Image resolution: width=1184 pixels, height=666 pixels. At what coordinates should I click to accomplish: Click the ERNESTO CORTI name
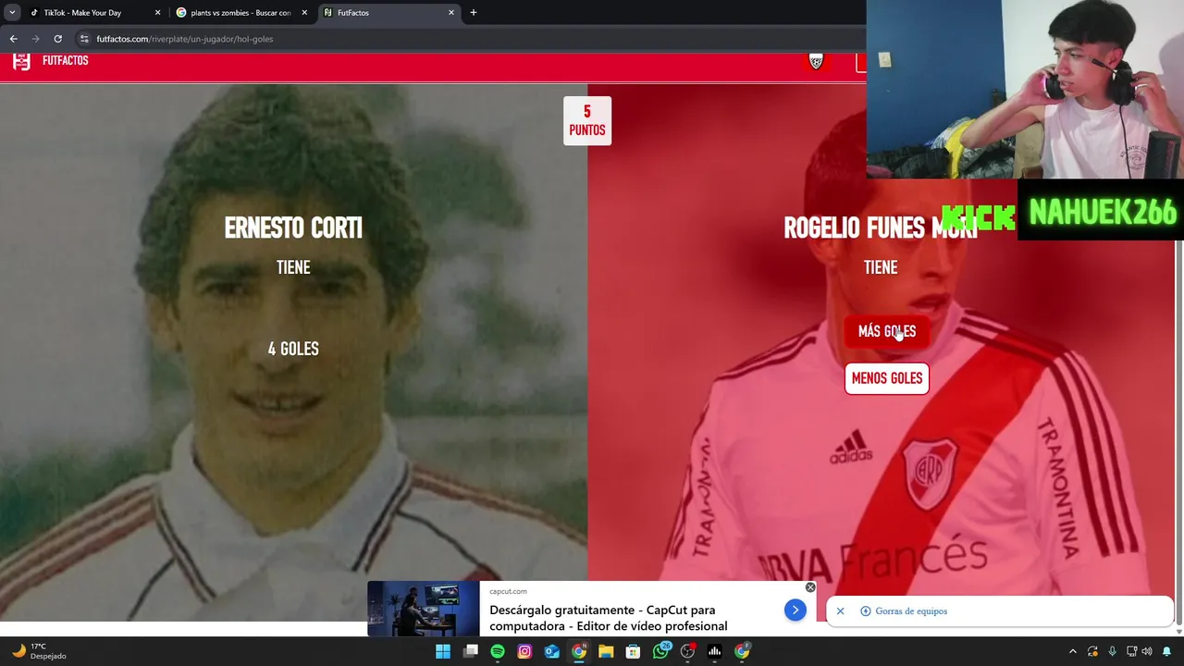[293, 228]
